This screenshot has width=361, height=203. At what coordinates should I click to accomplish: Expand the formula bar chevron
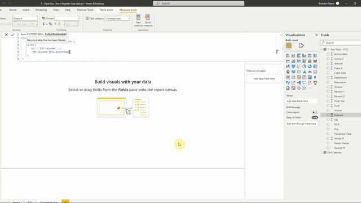coord(280,35)
